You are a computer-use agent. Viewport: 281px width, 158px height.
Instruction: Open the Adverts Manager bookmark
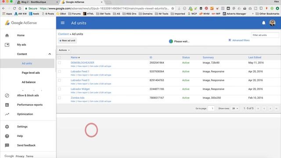pos(234,14)
